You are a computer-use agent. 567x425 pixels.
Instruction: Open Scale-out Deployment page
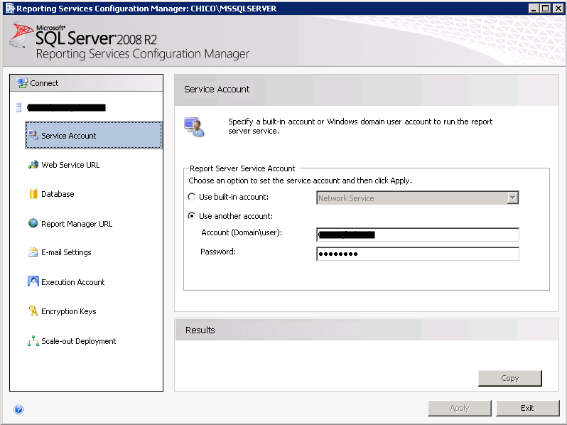[x=78, y=341]
